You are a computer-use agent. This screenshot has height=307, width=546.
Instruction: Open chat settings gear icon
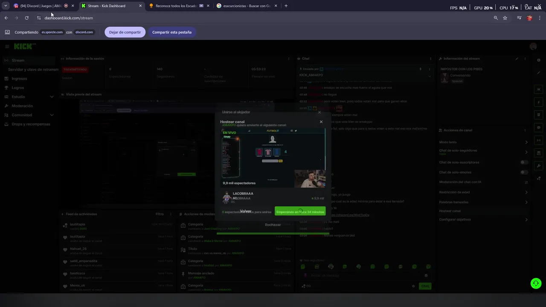[413, 286]
